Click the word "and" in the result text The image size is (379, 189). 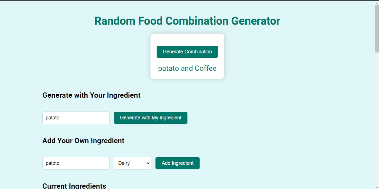187,68
